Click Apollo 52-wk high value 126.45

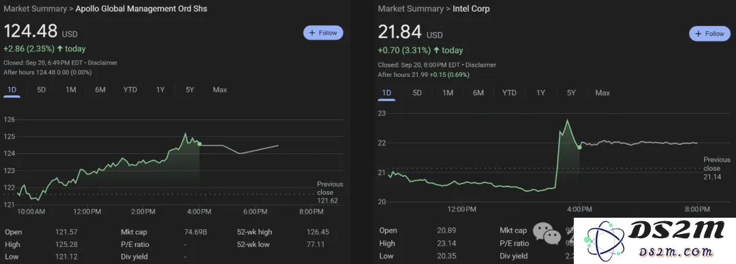point(318,232)
